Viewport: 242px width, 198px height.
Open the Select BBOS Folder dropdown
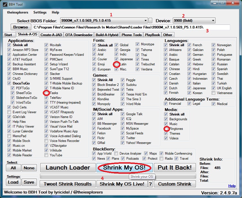tap(104, 21)
